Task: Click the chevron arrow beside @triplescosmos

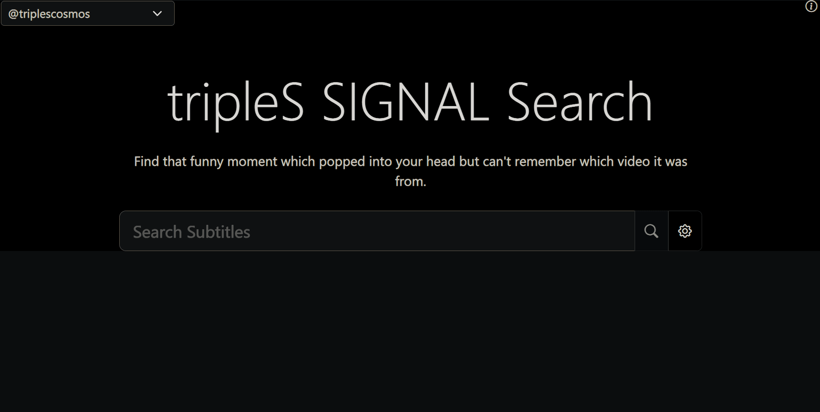Action: click(x=157, y=14)
